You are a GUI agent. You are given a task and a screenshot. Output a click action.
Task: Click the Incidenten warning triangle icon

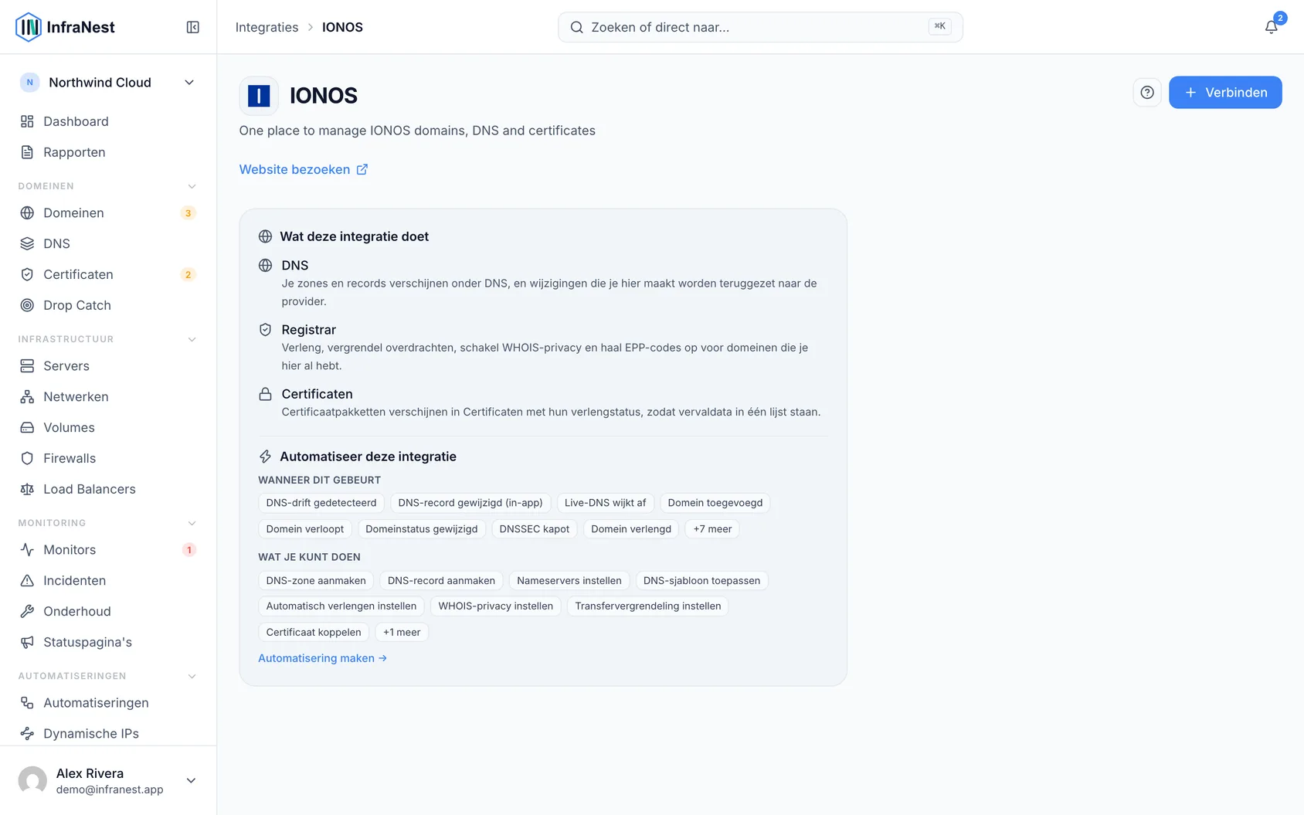point(27,580)
